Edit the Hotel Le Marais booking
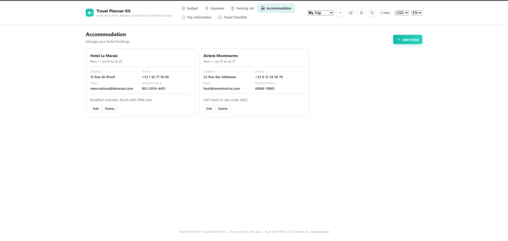Image resolution: width=508 pixels, height=241 pixels. pyautogui.click(x=96, y=108)
